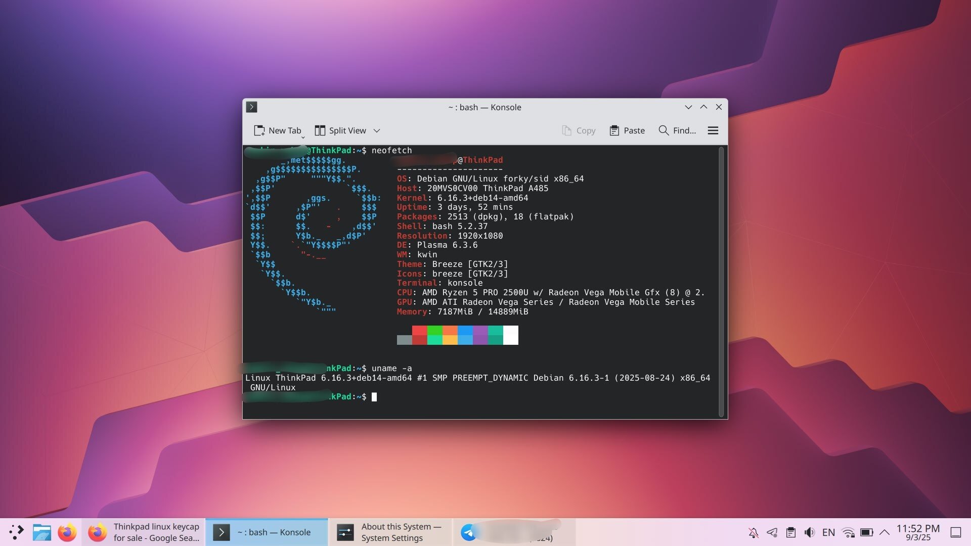Click the 'Shell: bash 5.2.37' line
The image size is (971, 546).
tap(442, 226)
